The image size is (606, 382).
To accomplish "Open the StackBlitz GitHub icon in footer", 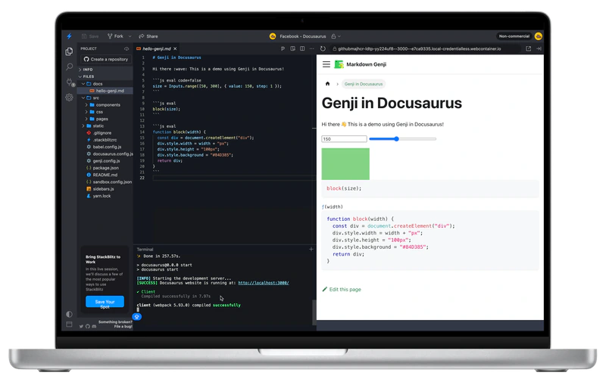I will (x=88, y=327).
